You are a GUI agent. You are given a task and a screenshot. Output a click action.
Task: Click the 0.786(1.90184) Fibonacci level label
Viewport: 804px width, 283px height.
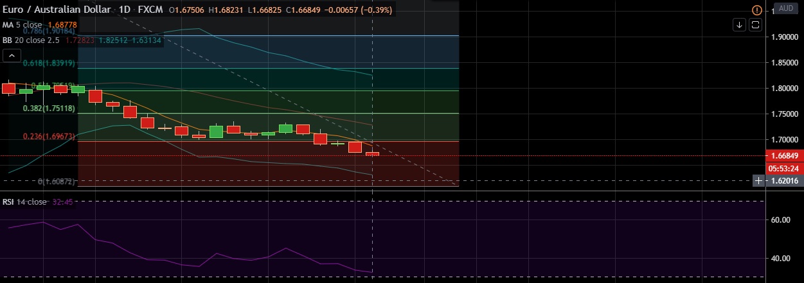point(49,31)
